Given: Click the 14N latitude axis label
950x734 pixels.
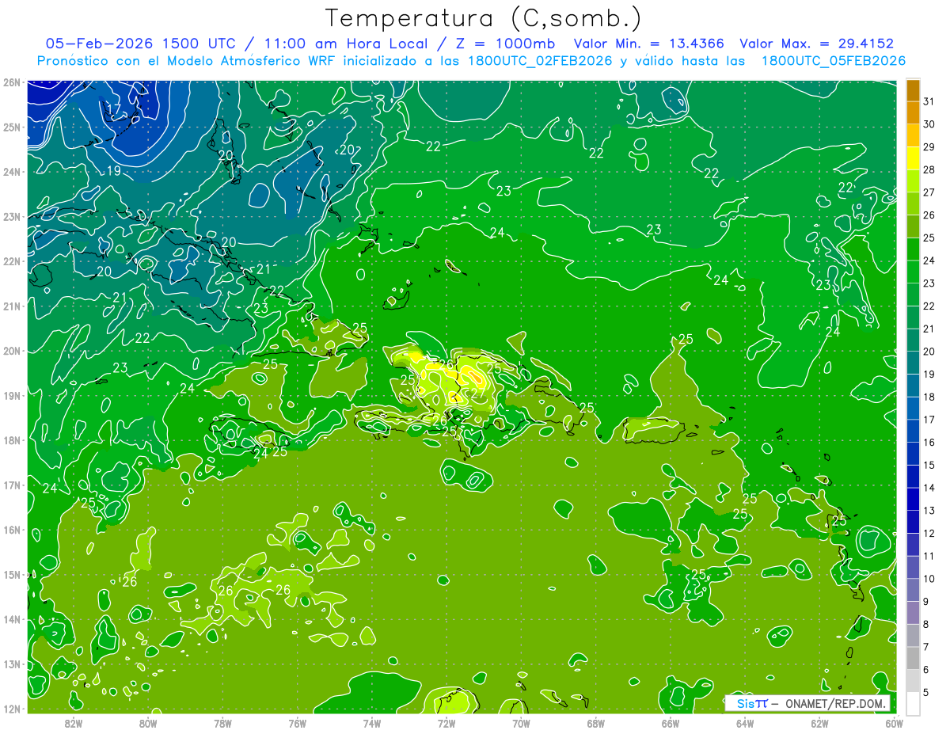Looking at the screenshot, I should (12, 619).
